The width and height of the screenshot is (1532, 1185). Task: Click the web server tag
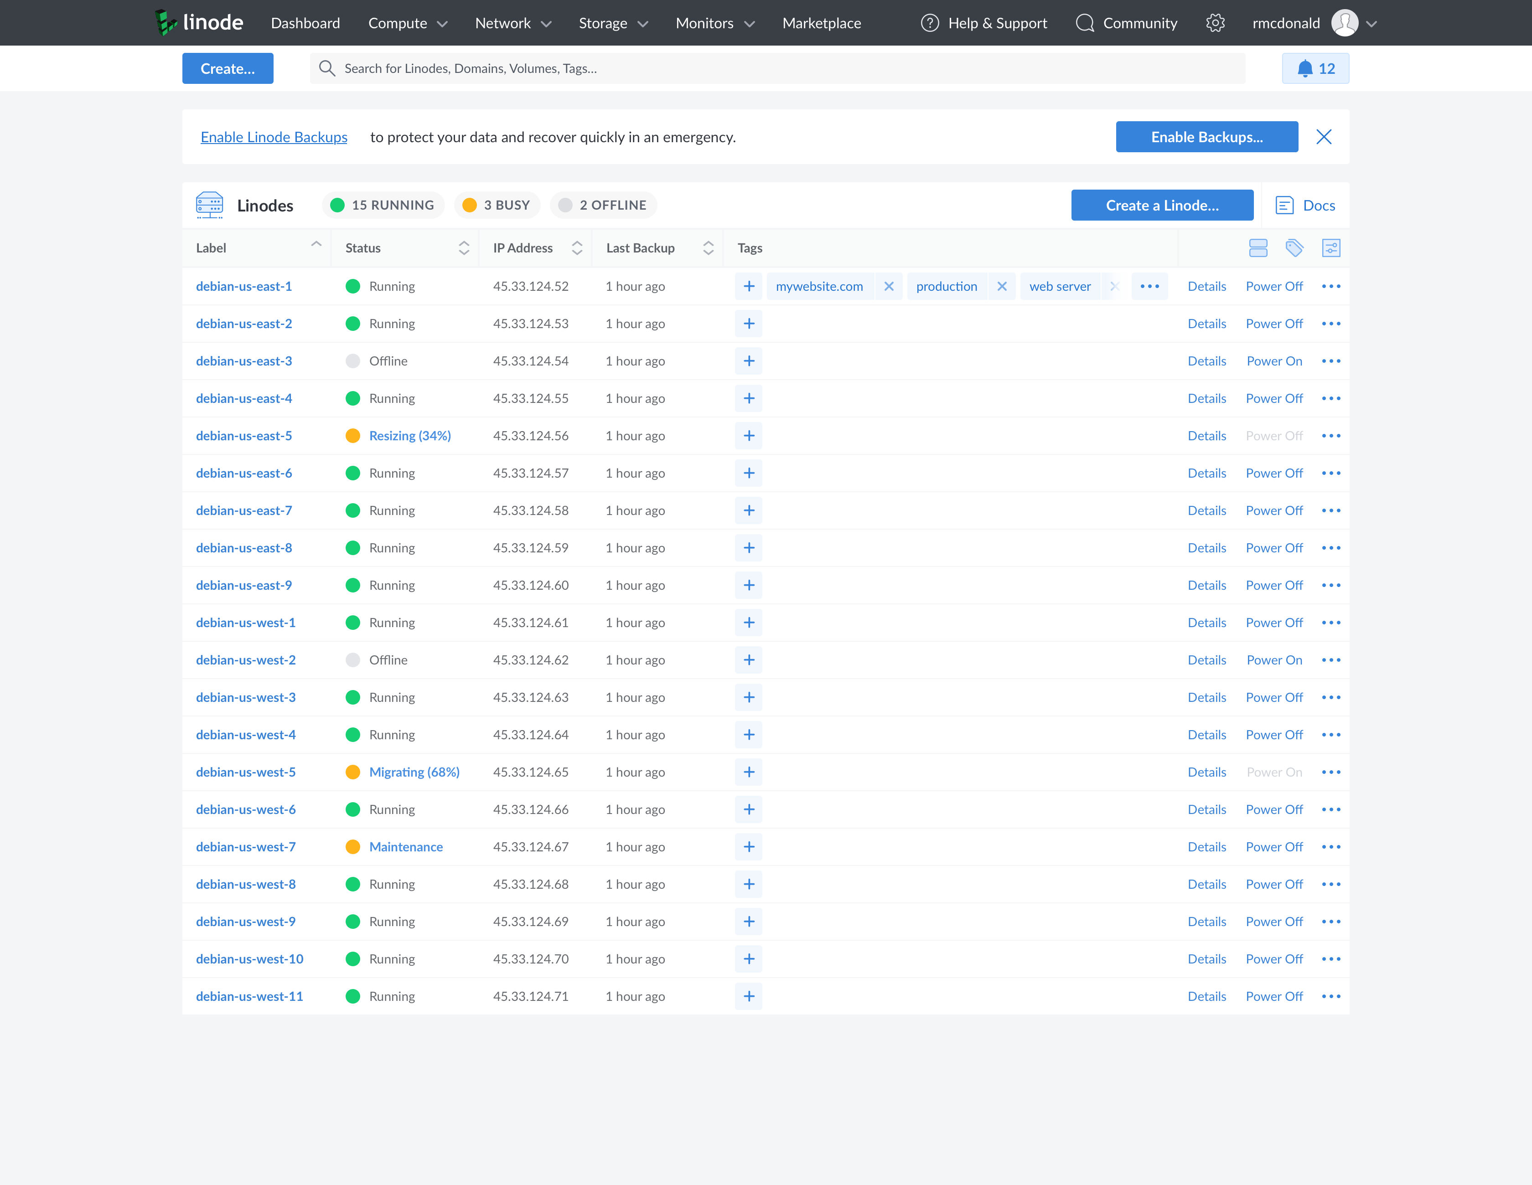[1060, 286]
